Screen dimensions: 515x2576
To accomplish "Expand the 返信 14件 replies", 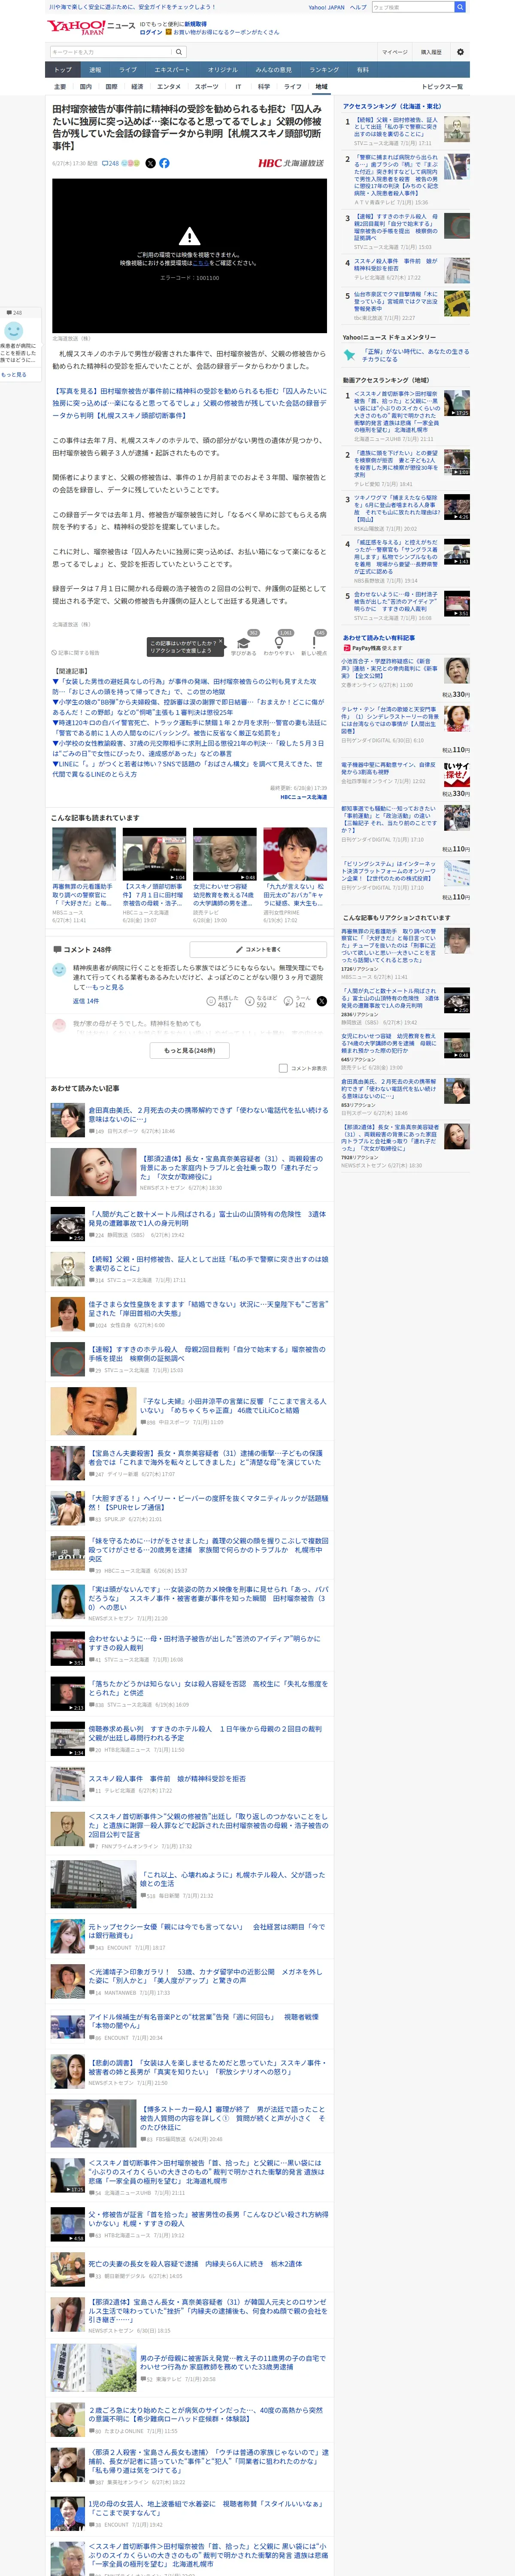I will [86, 1001].
